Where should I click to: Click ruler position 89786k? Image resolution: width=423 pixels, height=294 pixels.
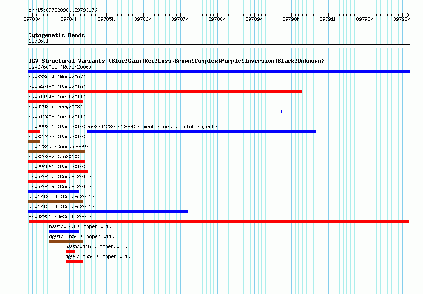(x=143, y=19)
